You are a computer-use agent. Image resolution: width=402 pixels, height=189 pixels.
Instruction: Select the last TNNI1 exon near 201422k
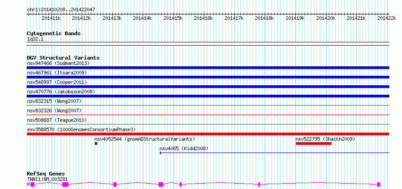pos(379,184)
